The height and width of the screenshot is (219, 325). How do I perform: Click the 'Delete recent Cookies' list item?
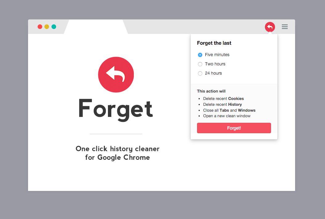click(x=224, y=98)
